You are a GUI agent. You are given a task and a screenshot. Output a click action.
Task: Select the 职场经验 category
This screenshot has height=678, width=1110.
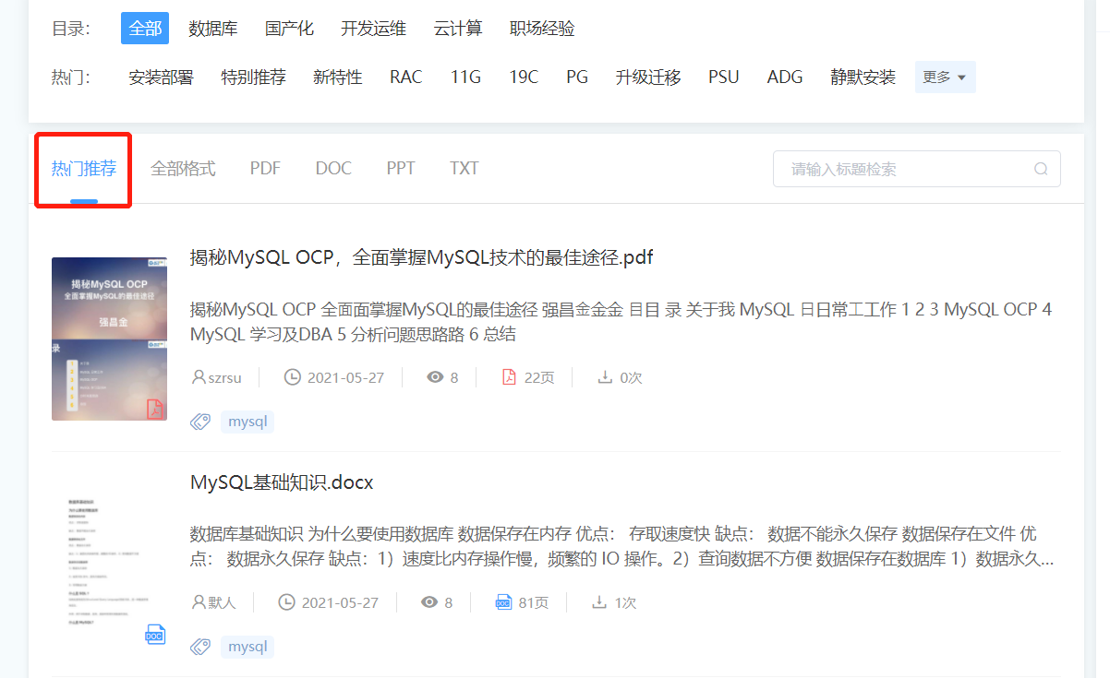540,29
